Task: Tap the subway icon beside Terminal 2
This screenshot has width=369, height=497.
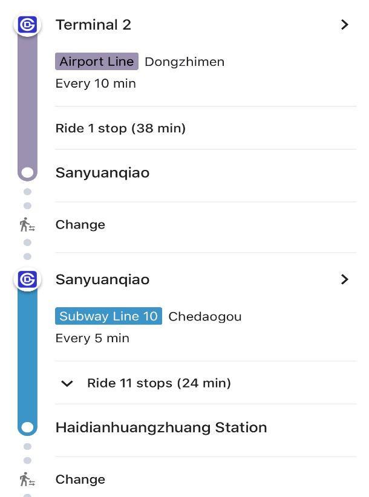Action: (x=27, y=25)
